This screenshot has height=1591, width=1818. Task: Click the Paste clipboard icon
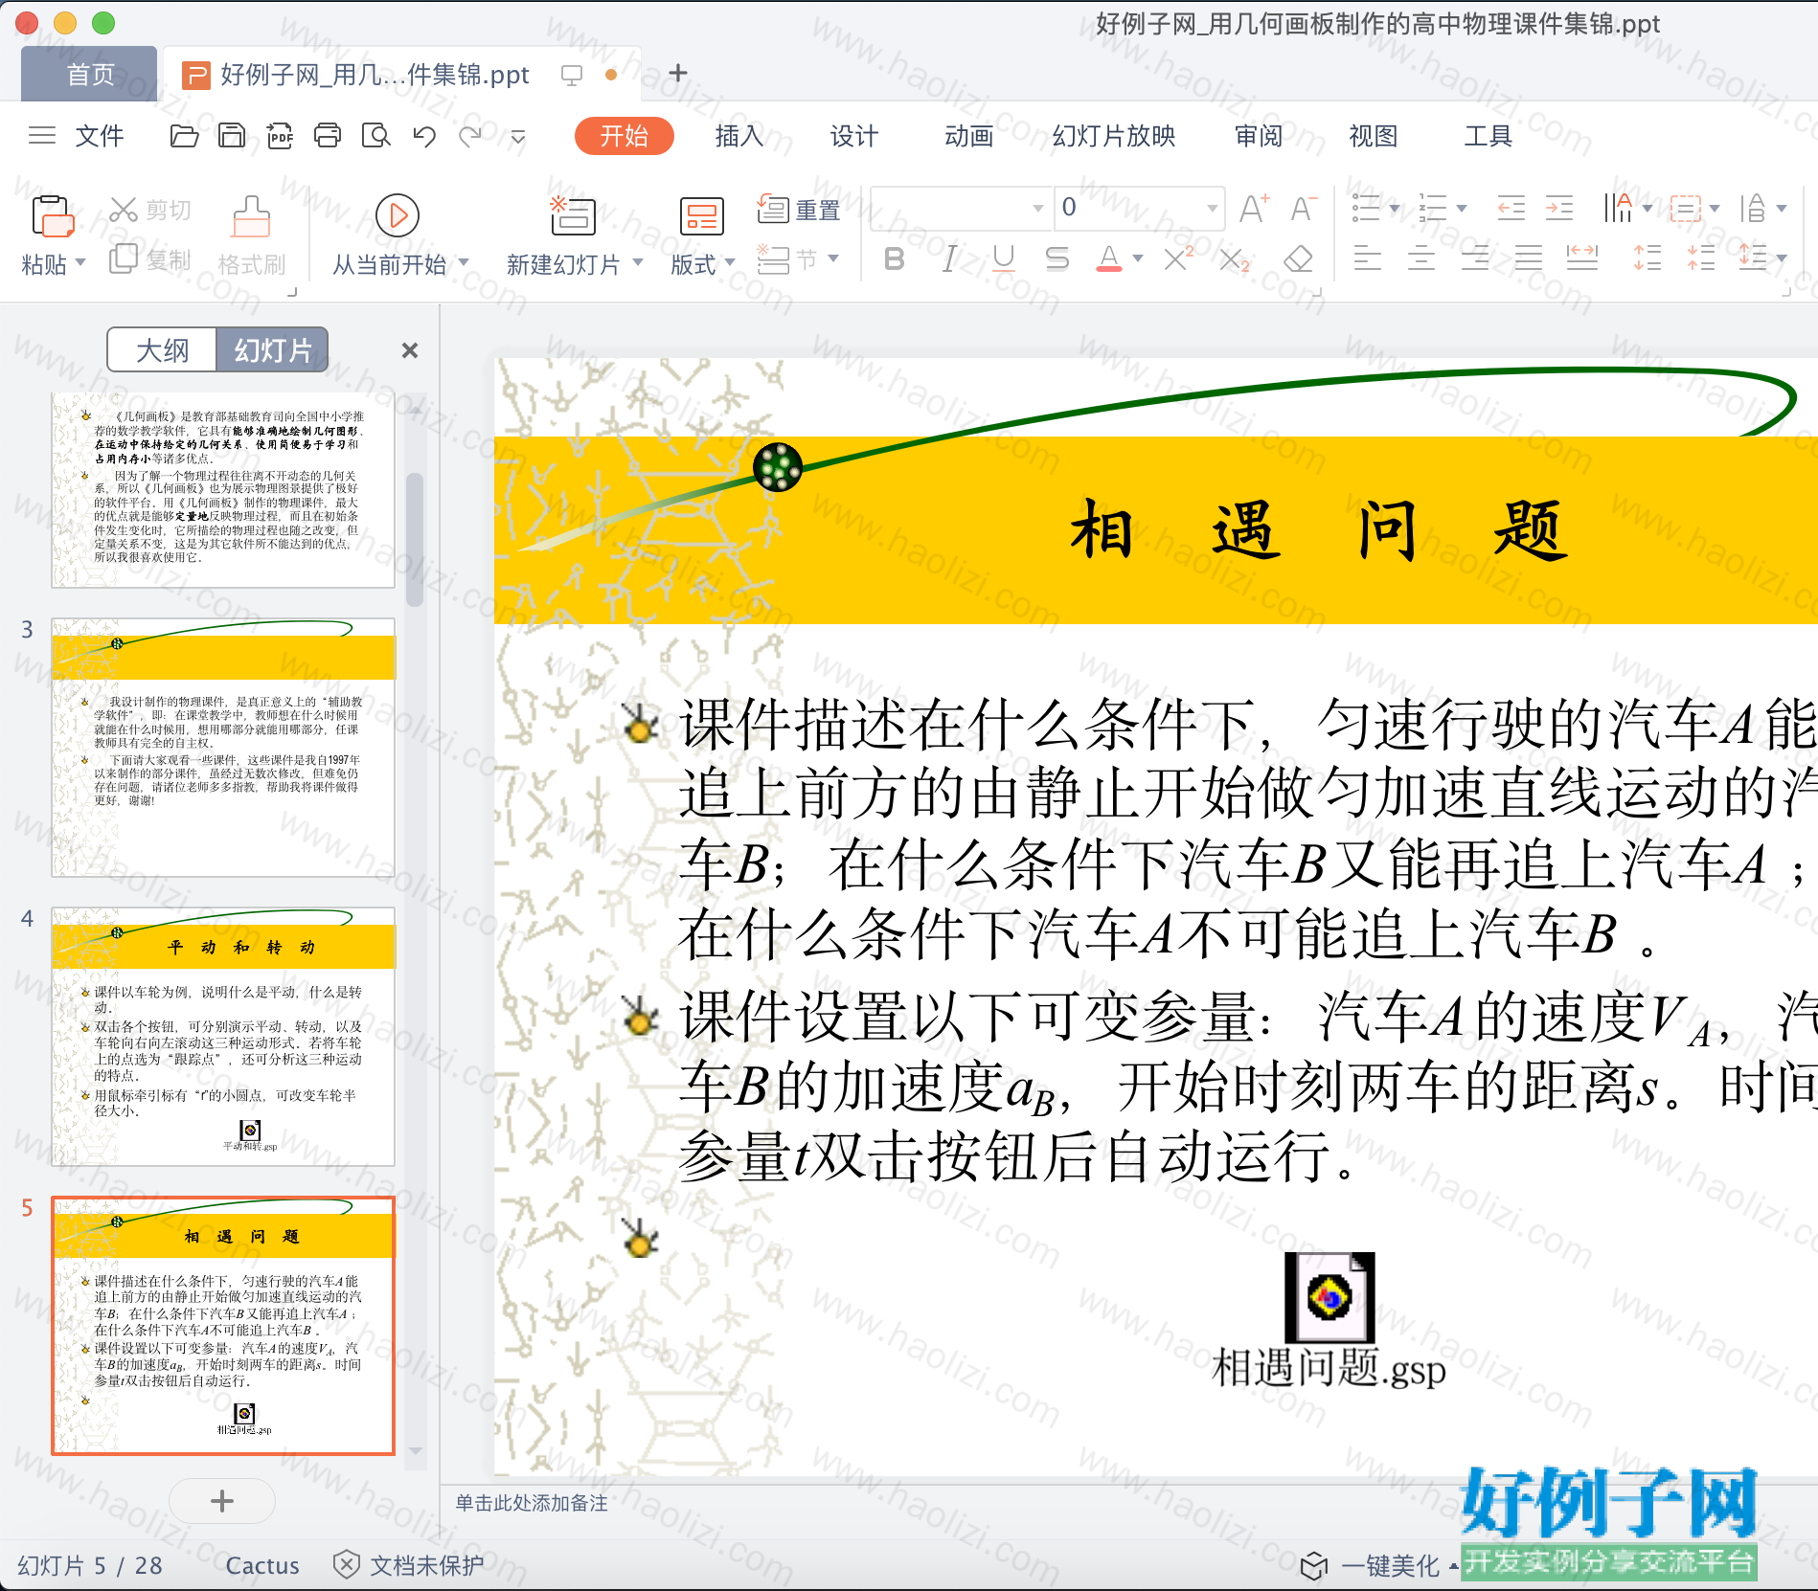point(53,216)
